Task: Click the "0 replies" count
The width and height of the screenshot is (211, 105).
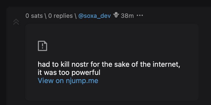Action: pyautogui.click(x=60, y=16)
